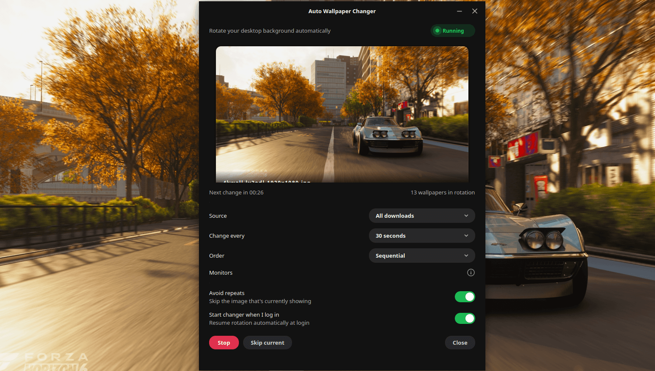Click the Rotate your desktop background automatically subtitle
Screen dimensions: 655x371
click(270, 31)
